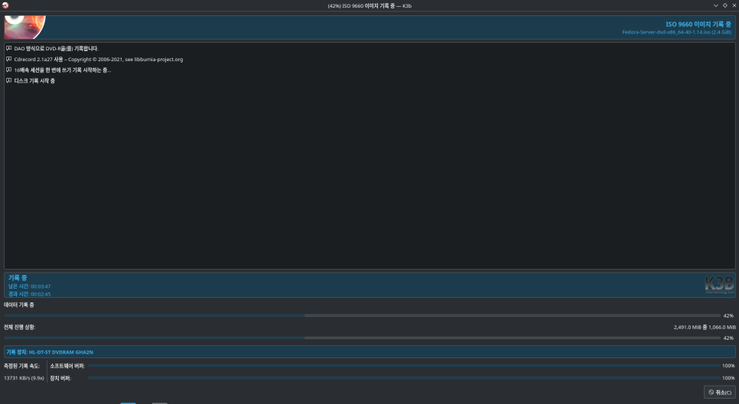
Task: Click the info icon beside the DAO DVD-R log line
Action: click(x=8, y=48)
